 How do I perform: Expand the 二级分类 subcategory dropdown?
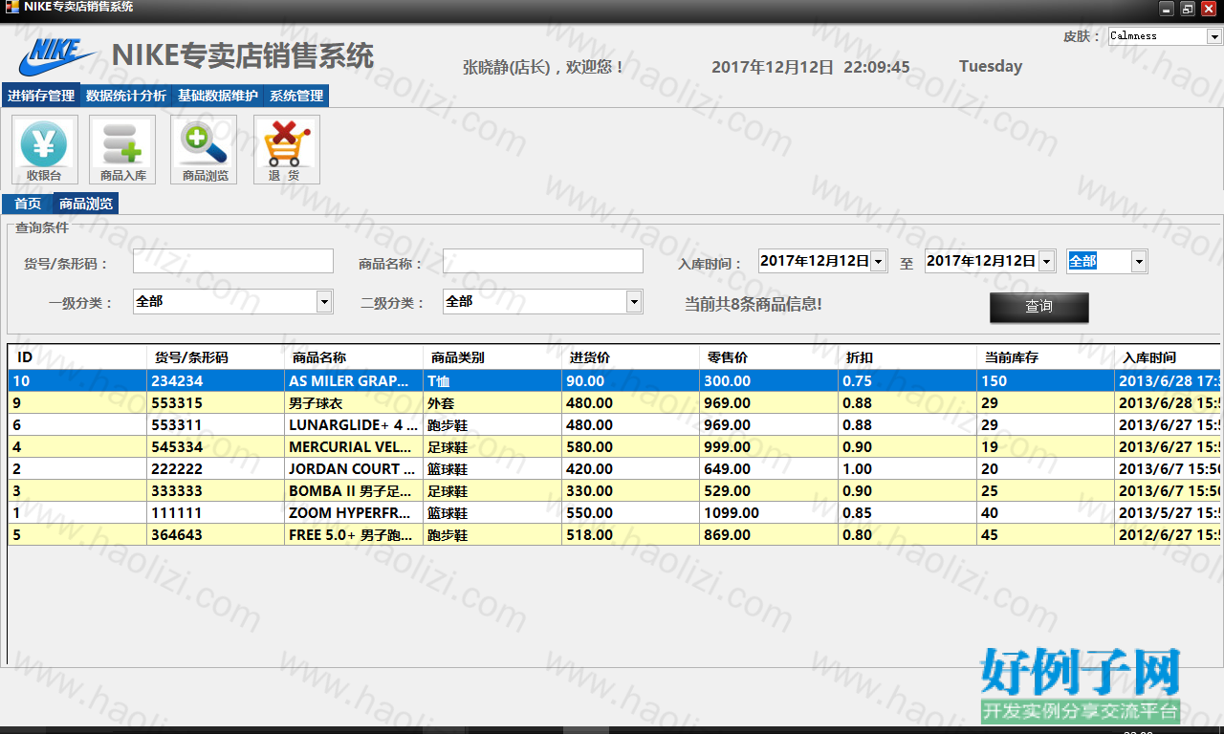tap(634, 301)
